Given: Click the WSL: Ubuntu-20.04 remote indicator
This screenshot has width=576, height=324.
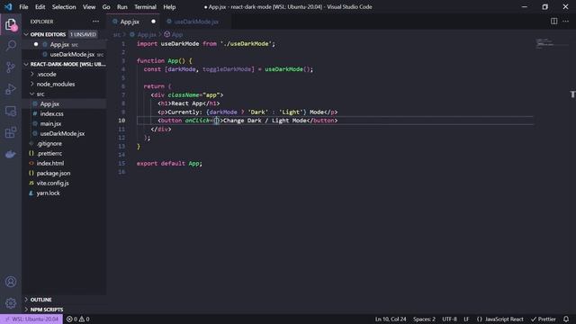Looking at the screenshot, I should (31, 319).
